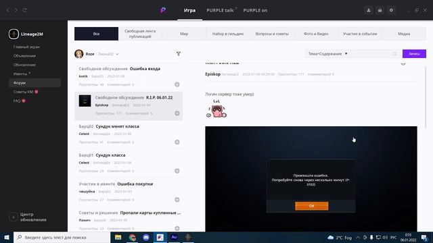Open Ивенты in sidebar
This screenshot has height=243, width=433.
(20, 74)
